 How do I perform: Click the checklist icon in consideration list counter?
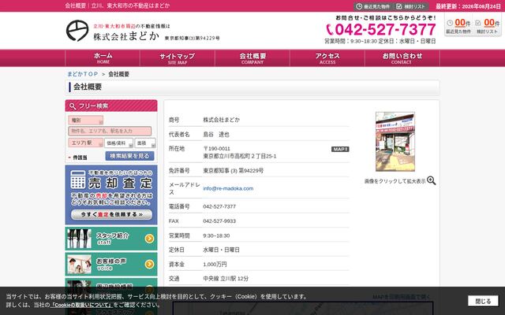click(478, 23)
